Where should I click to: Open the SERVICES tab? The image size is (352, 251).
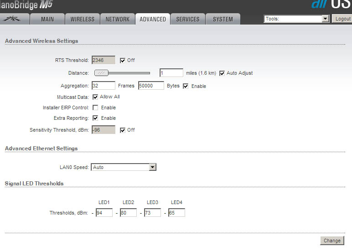[x=188, y=19]
